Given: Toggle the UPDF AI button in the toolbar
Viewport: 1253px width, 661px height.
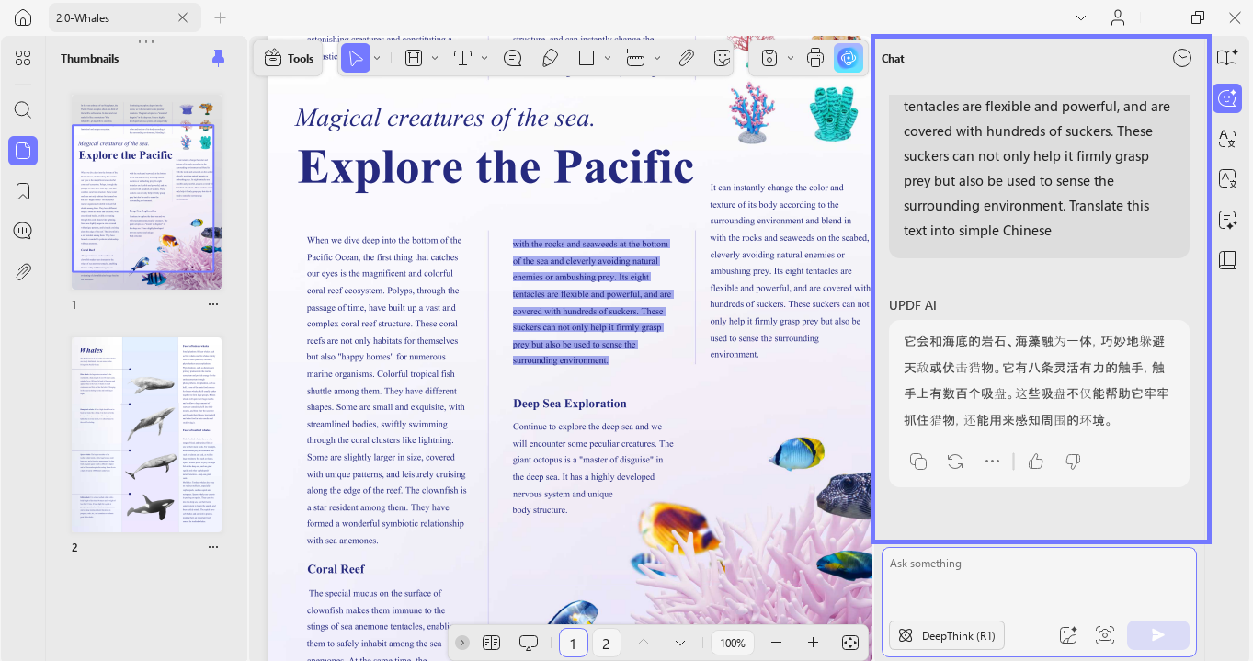Looking at the screenshot, I should tap(848, 58).
